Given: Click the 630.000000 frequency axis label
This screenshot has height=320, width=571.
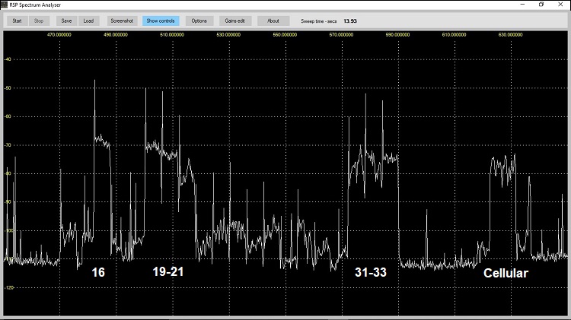Looking at the screenshot, I should coord(510,34).
